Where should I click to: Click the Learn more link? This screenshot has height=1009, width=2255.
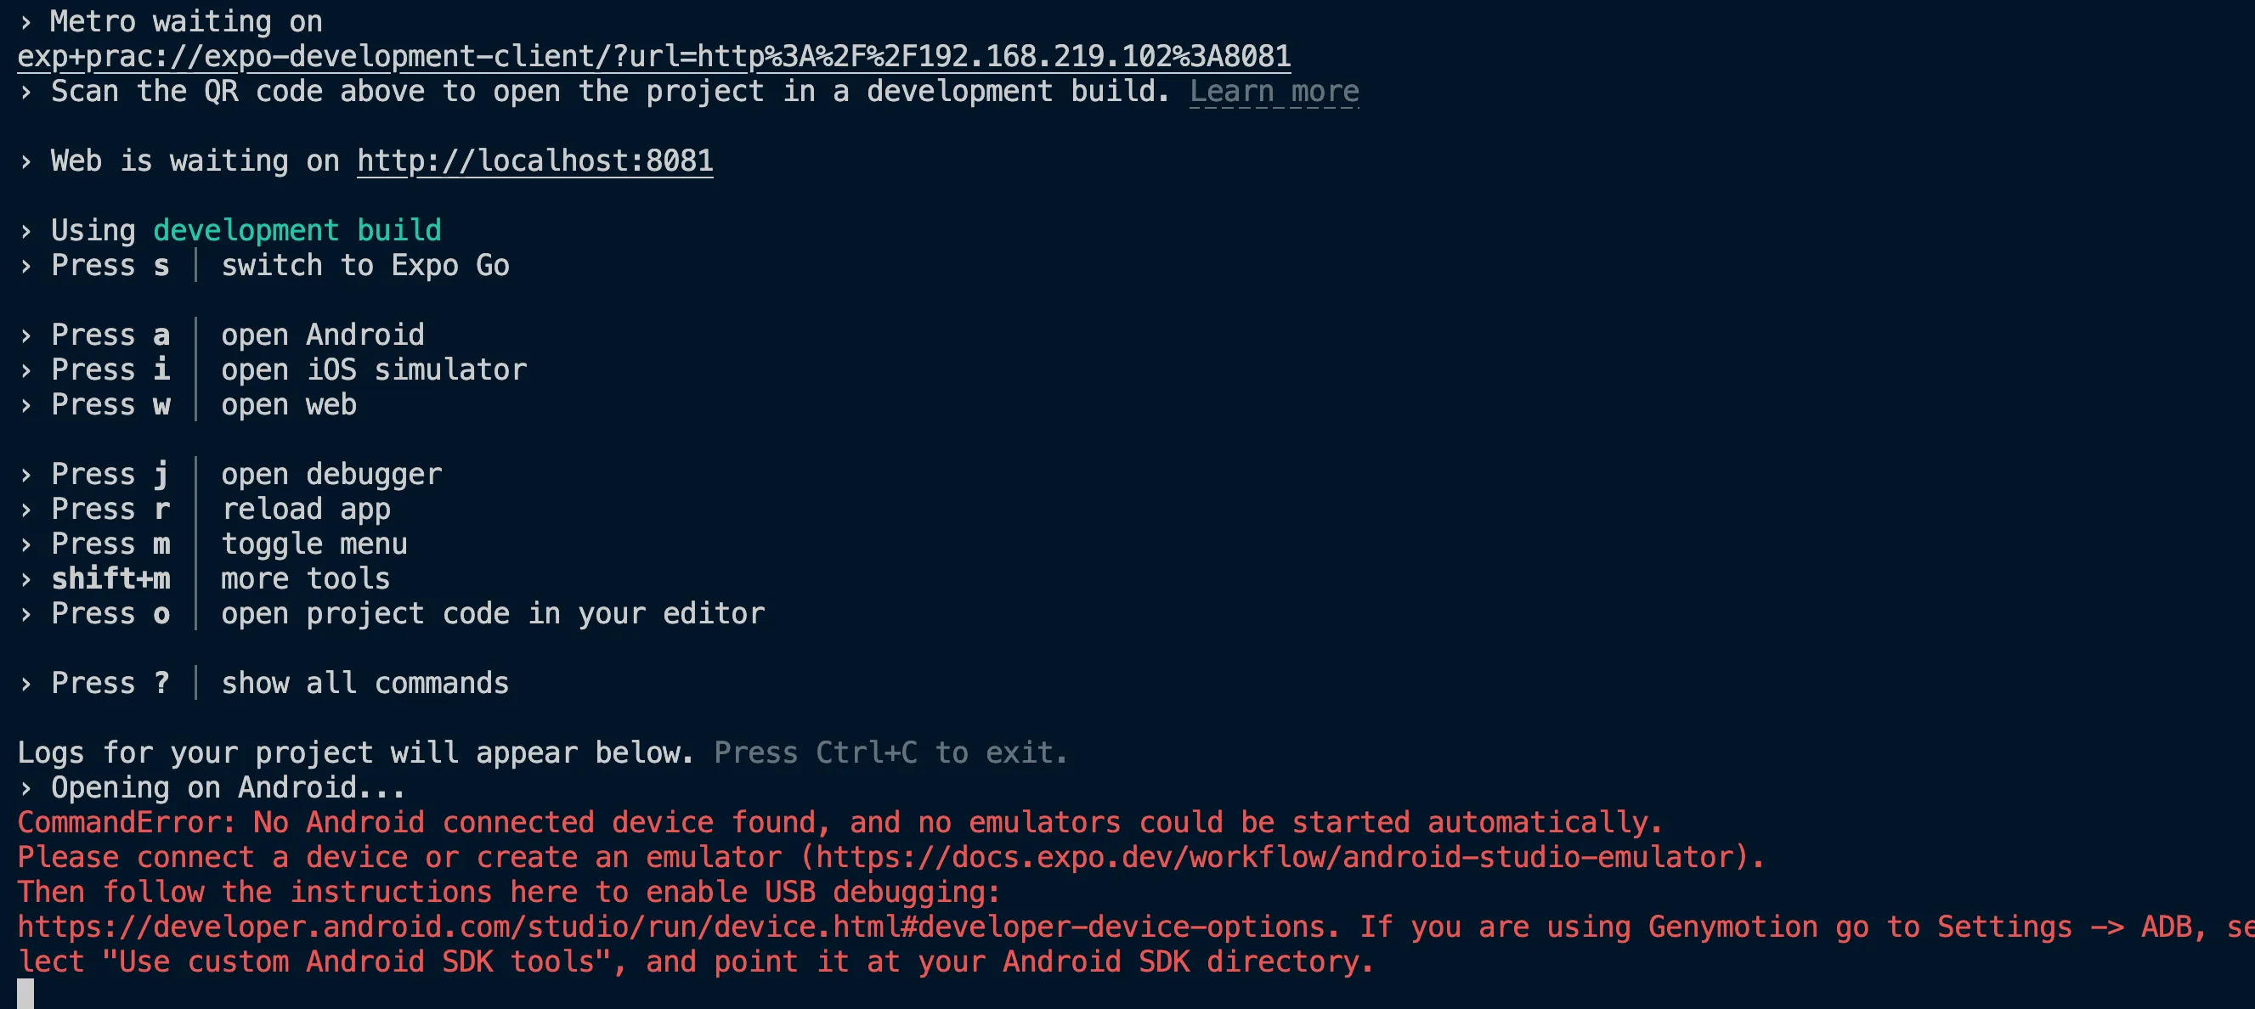point(1274,91)
